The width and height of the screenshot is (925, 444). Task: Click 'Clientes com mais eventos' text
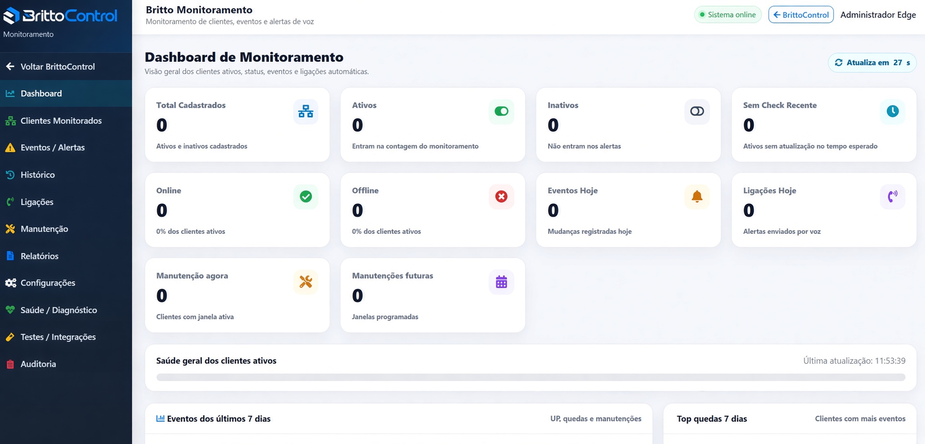click(x=860, y=419)
